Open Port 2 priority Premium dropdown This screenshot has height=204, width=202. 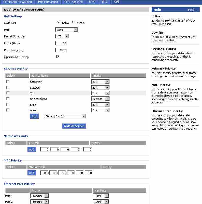tap(39, 201)
